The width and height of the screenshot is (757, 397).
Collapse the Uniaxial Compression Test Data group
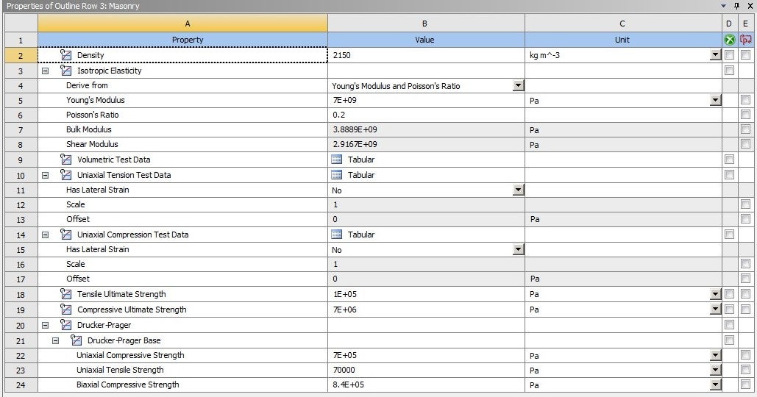46,235
